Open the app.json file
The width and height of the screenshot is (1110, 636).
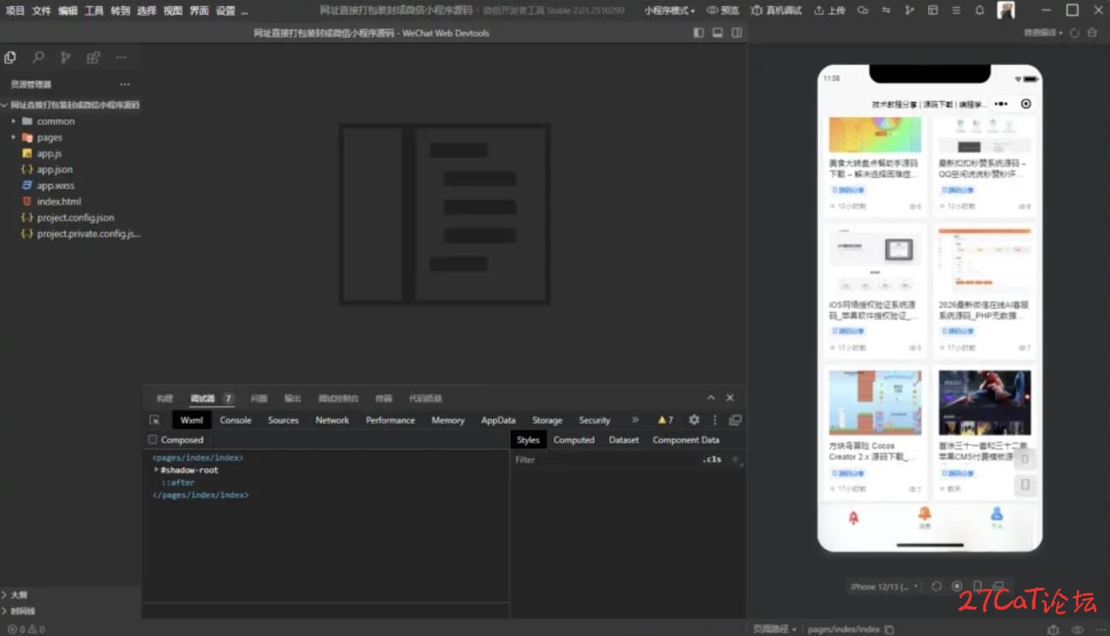(55, 169)
